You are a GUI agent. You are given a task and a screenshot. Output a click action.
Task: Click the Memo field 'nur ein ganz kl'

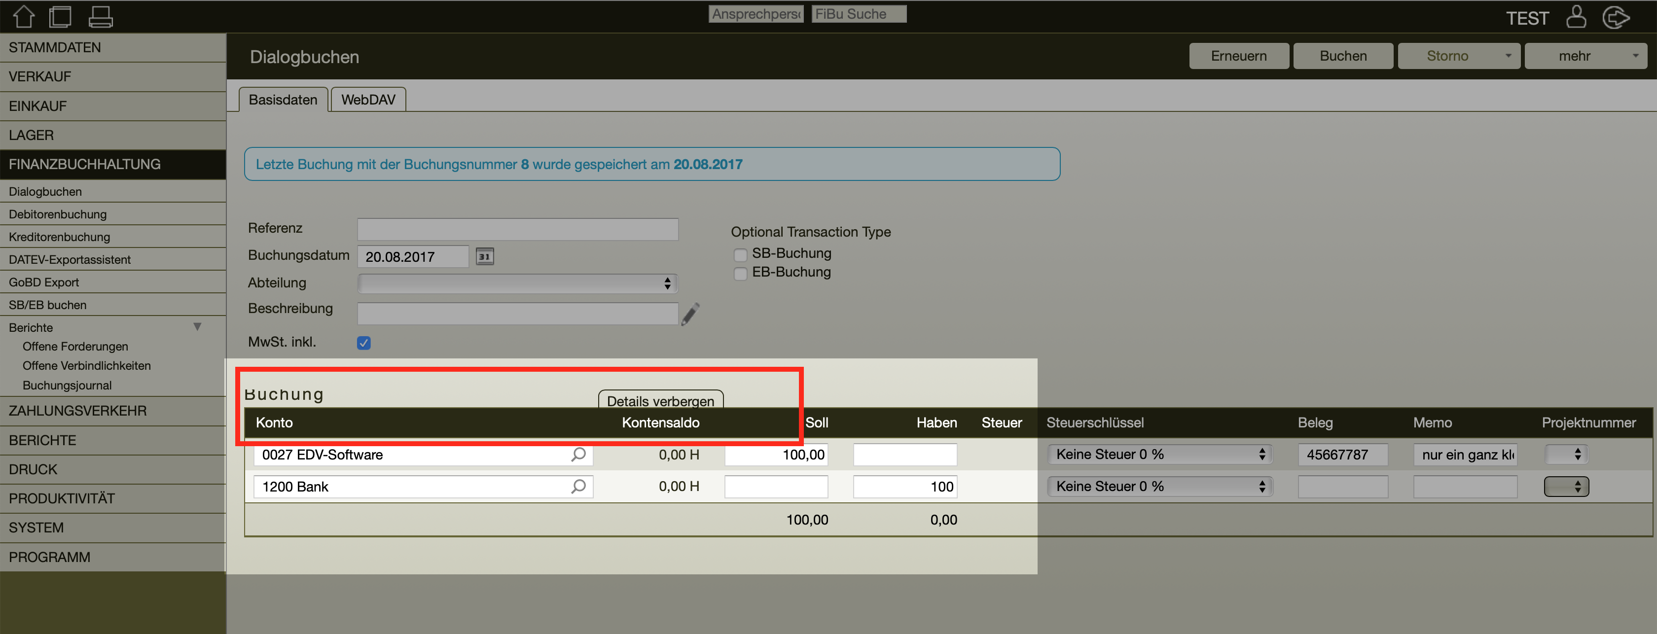tap(1465, 455)
